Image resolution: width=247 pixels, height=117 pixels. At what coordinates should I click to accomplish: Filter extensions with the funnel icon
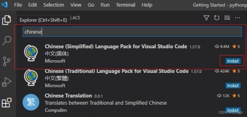[x=206, y=18]
